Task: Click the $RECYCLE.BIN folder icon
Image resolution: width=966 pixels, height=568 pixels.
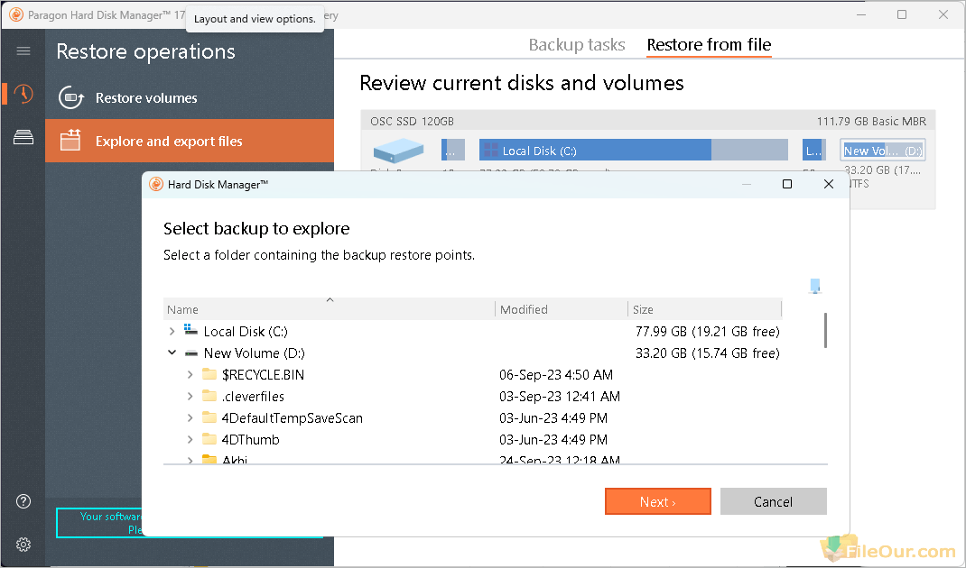Action: [209, 374]
